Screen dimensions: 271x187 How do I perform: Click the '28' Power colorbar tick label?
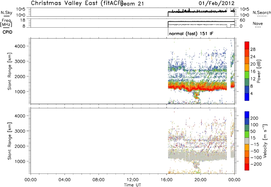(253, 49)
